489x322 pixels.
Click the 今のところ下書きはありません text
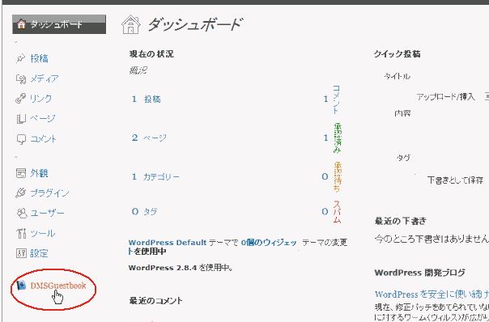pyautogui.click(x=432, y=239)
